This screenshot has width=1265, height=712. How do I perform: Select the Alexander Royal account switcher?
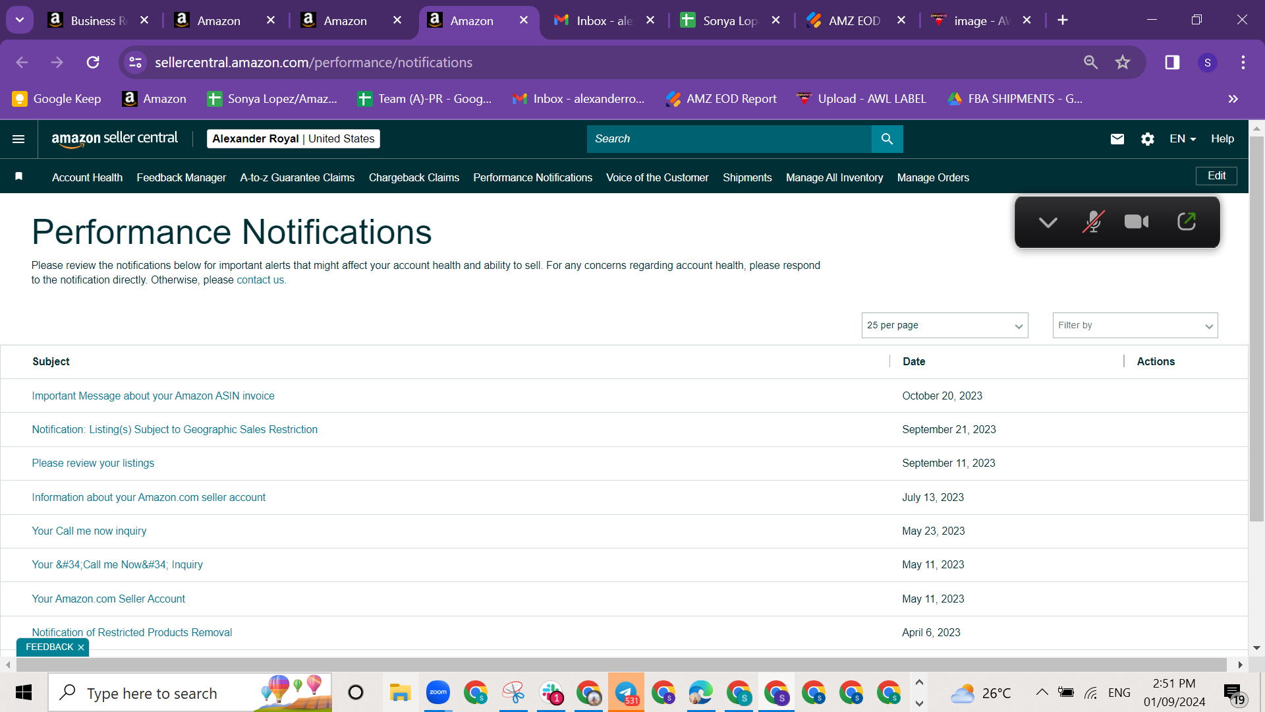tap(293, 139)
